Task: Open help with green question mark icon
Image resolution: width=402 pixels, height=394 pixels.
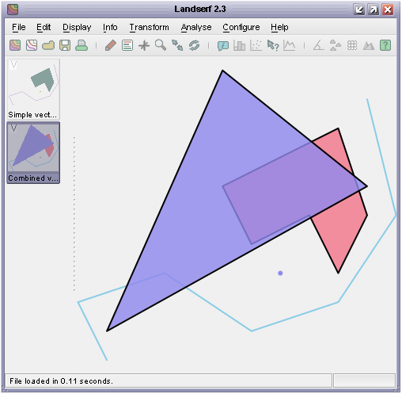Action: (x=385, y=45)
